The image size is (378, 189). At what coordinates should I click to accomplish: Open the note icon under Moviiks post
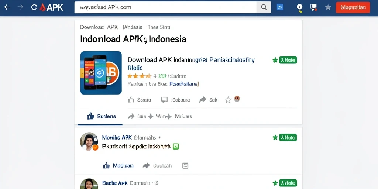[x=185, y=166]
